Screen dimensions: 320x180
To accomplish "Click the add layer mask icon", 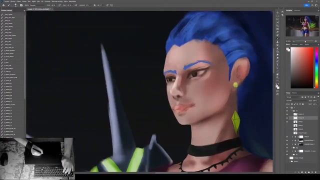I will (x=302, y=172).
